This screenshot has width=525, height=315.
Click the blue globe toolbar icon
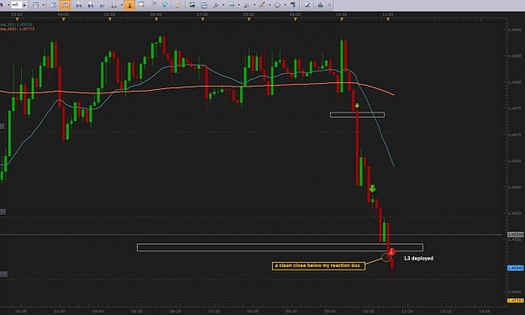[165, 5]
